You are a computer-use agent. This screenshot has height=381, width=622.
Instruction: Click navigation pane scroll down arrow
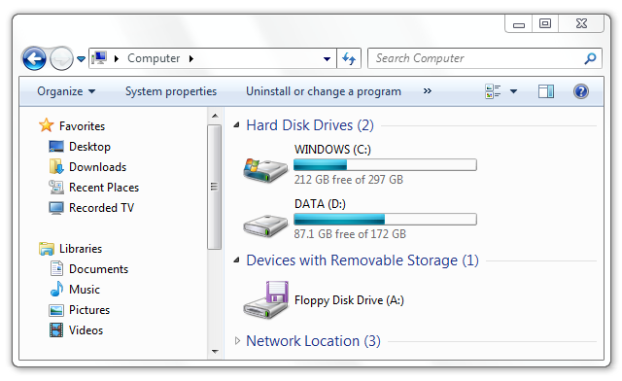(215, 351)
